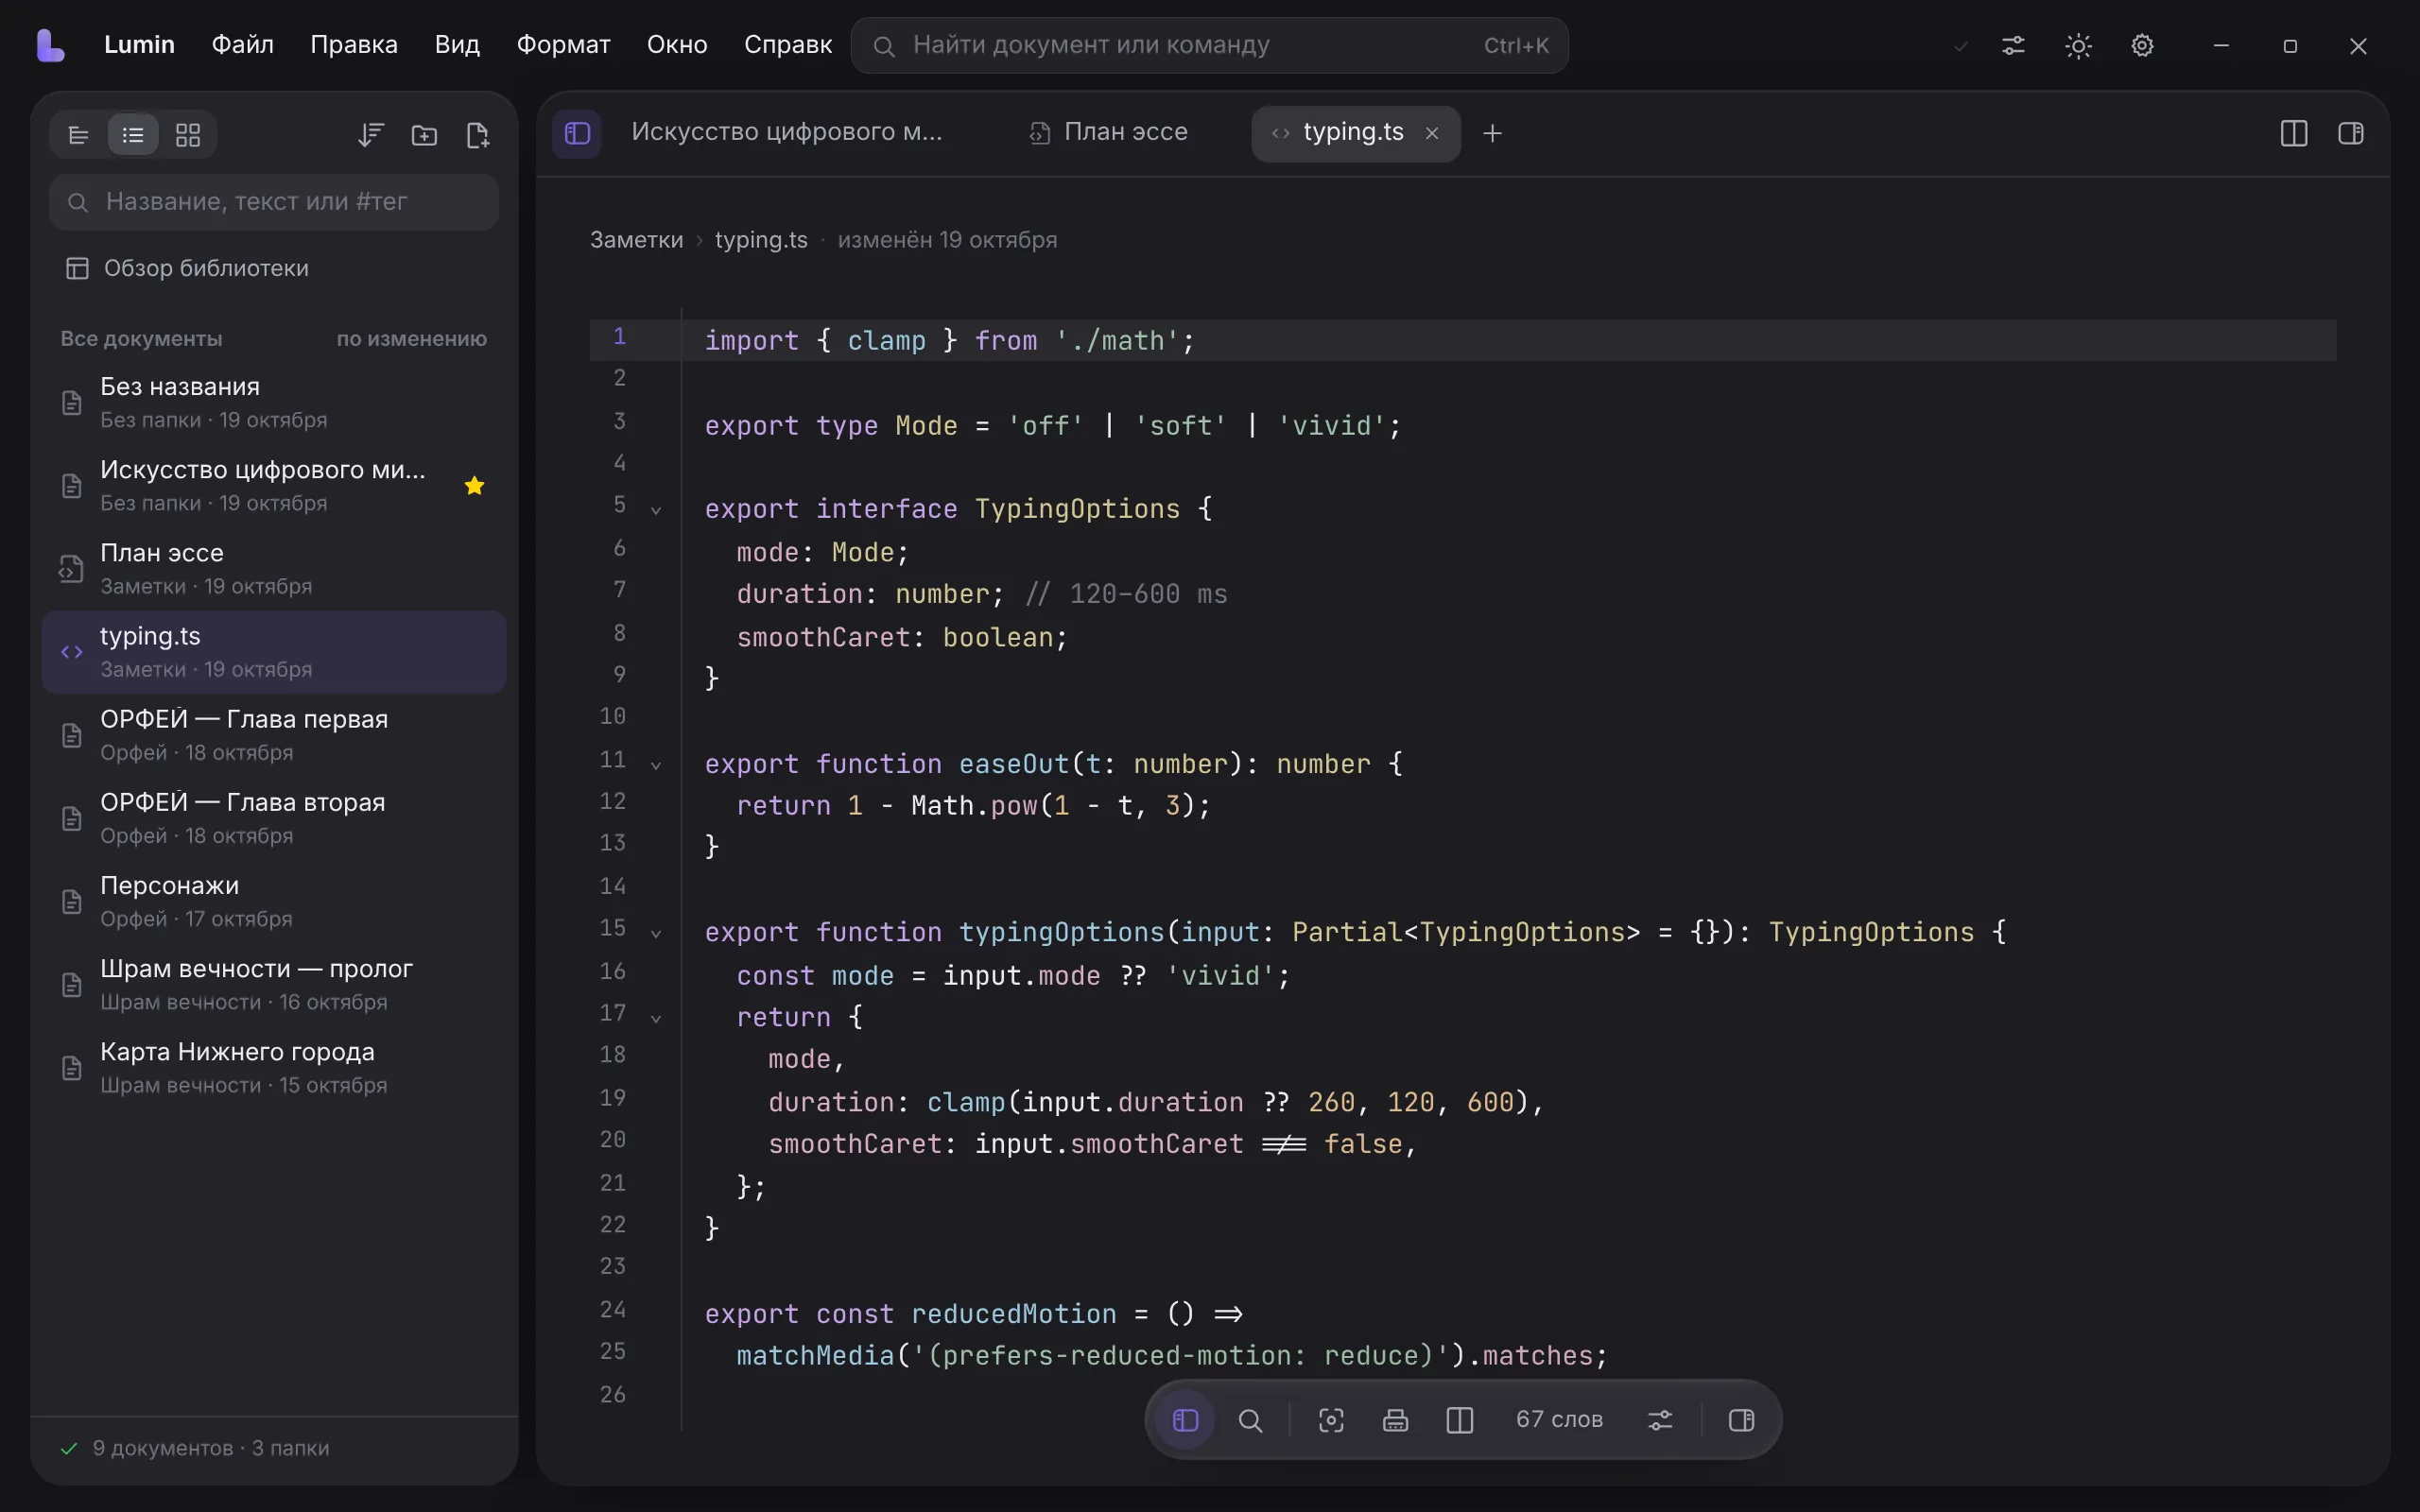
Task: Print document from bottom toolbar
Action: [x=1396, y=1420]
